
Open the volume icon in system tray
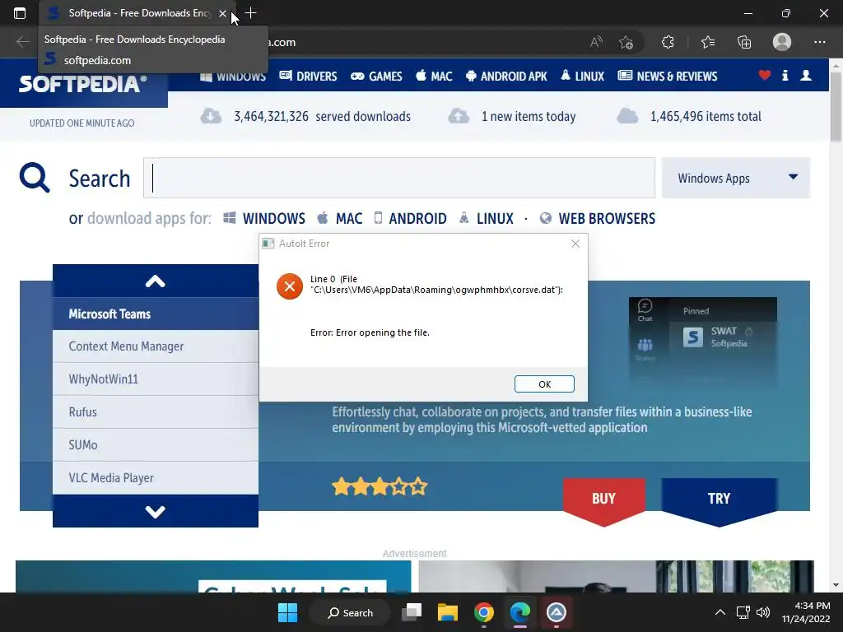763,612
